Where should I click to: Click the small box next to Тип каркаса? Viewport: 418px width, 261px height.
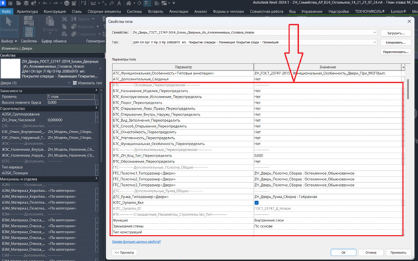pyautogui.click(x=96, y=167)
